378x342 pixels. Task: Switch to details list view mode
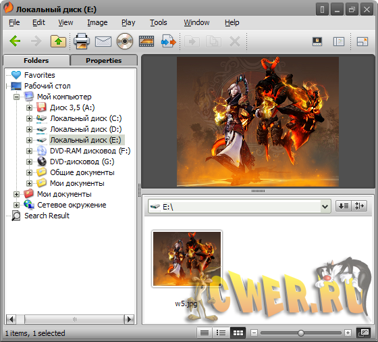tap(205, 333)
